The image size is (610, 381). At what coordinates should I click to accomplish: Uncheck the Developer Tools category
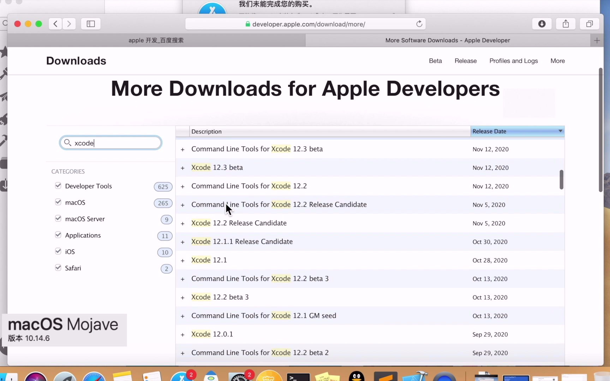pos(58,186)
